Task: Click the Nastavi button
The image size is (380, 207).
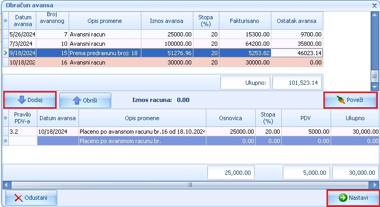Action: click(x=353, y=198)
